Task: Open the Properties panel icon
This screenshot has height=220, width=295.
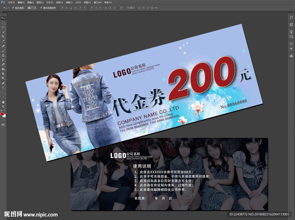Action: click(x=291, y=24)
